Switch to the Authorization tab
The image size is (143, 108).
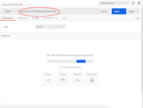[x=8, y=18]
